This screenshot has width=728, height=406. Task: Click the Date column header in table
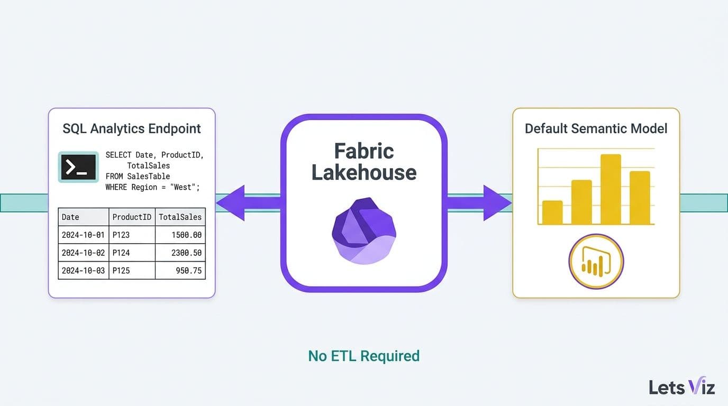click(84, 217)
